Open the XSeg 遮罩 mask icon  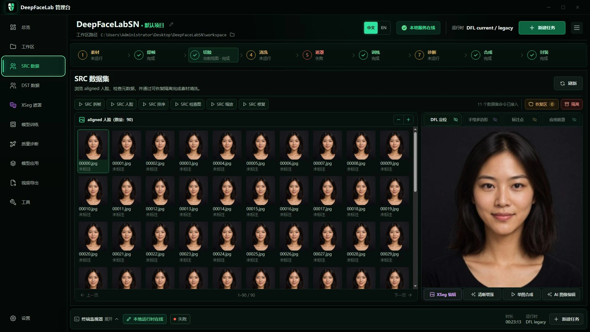(13, 105)
